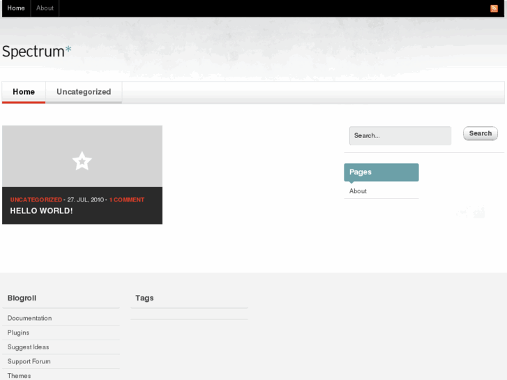Focus the Search... input field
The image size is (507, 380).
[x=400, y=135]
